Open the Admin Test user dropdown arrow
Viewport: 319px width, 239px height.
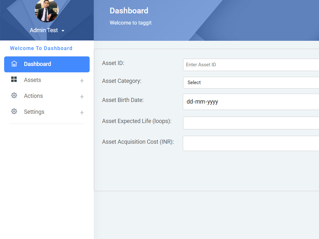(x=63, y=31)
